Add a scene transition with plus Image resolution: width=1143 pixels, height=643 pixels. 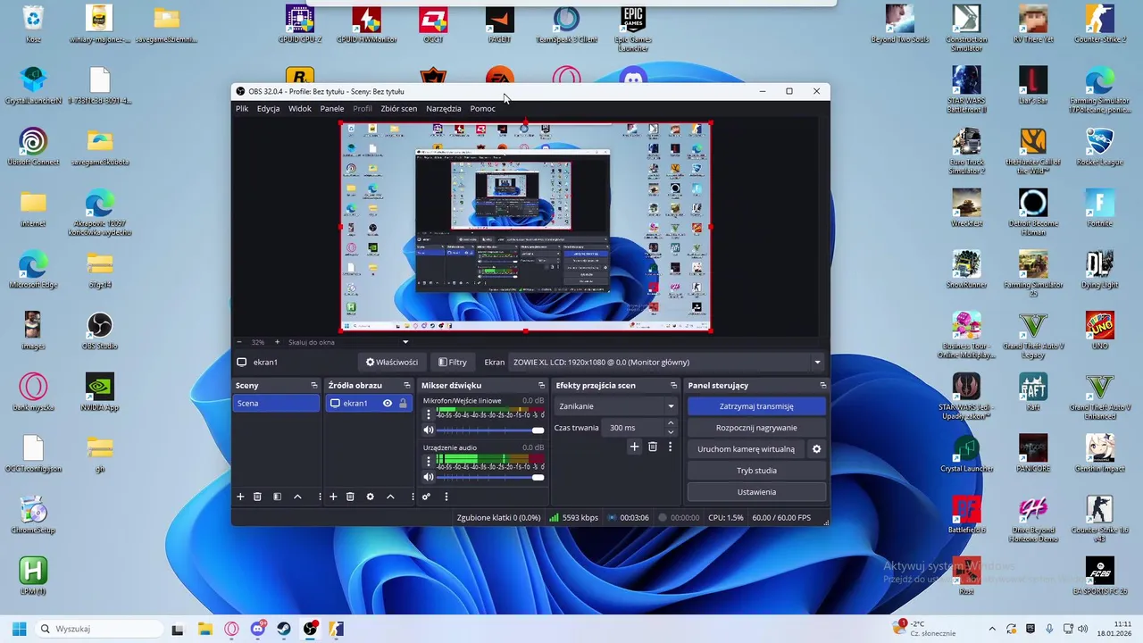pyautogui.click(x=634, y=447)
